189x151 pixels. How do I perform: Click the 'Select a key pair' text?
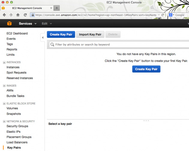tap(60, 124)
